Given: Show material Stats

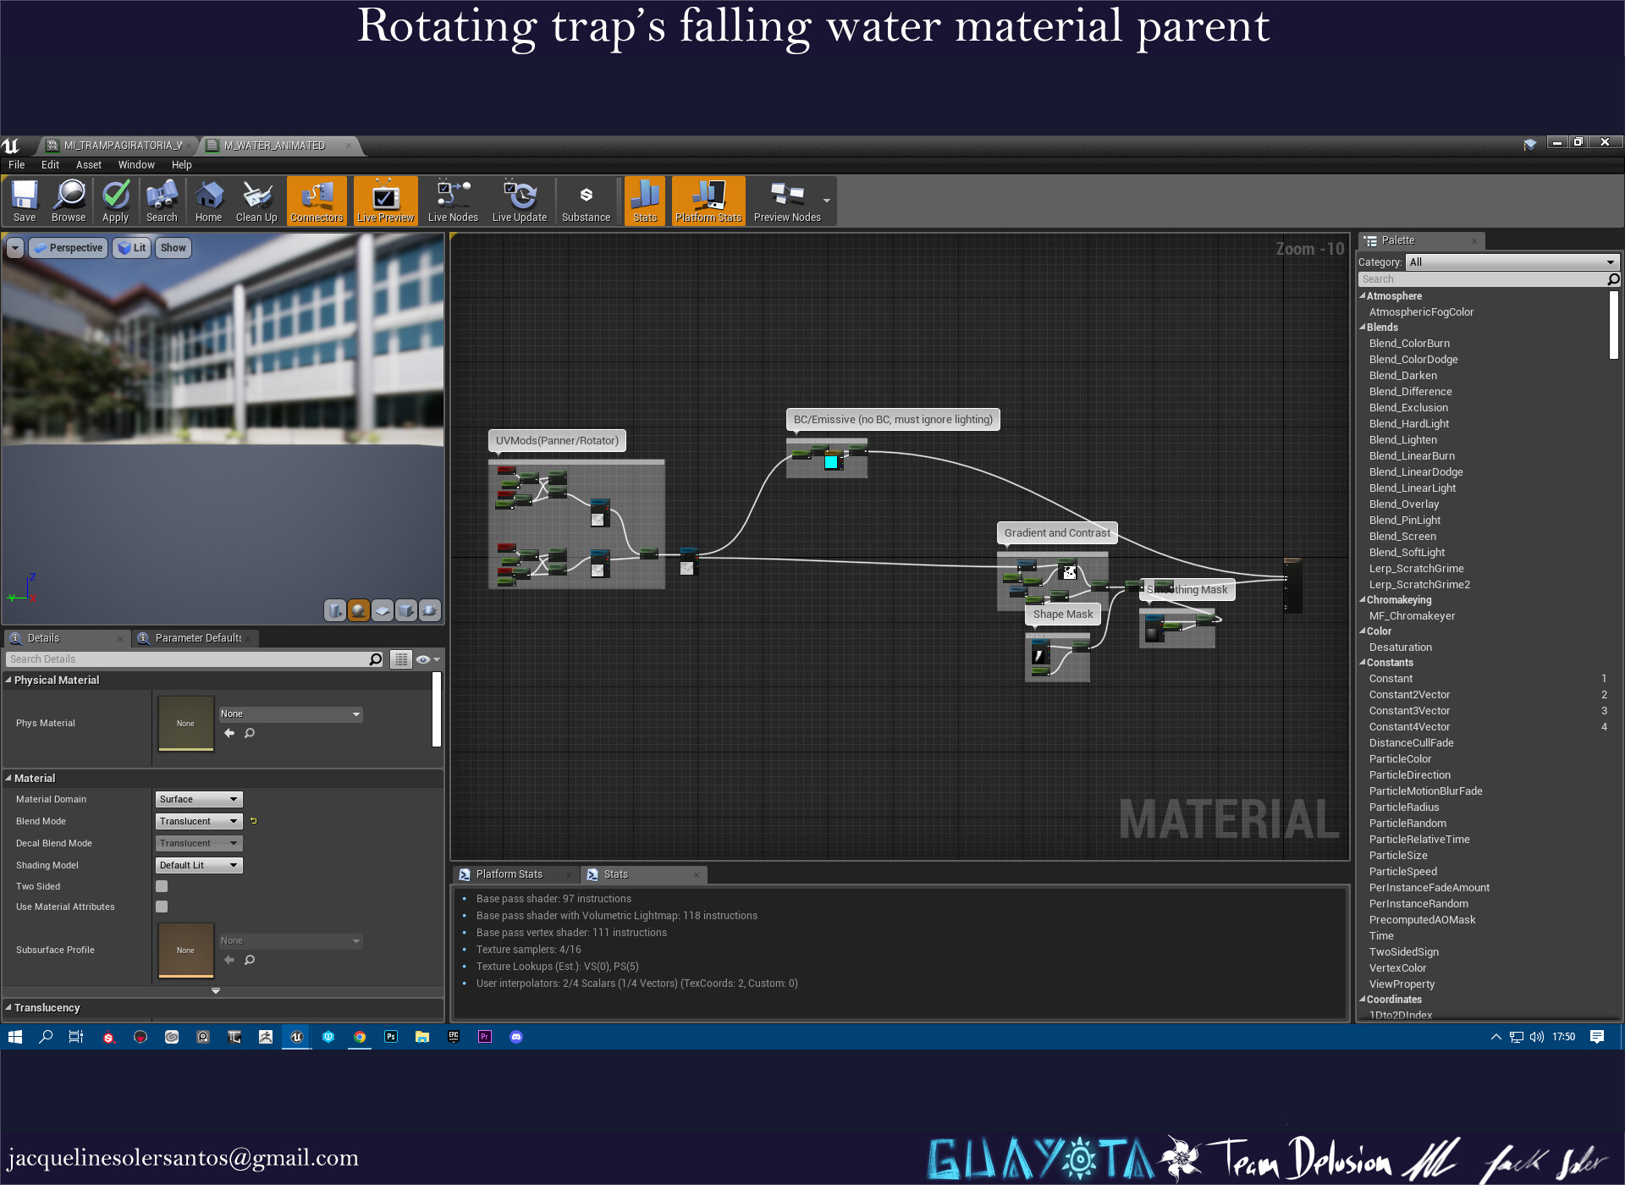Looking at the screenshot, I should (644, 201).
